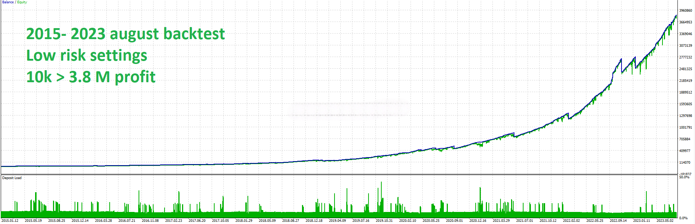Click the '2015- 2023 august backtest' heading
Screen dimensions: 695x224
tap(125, 34)
